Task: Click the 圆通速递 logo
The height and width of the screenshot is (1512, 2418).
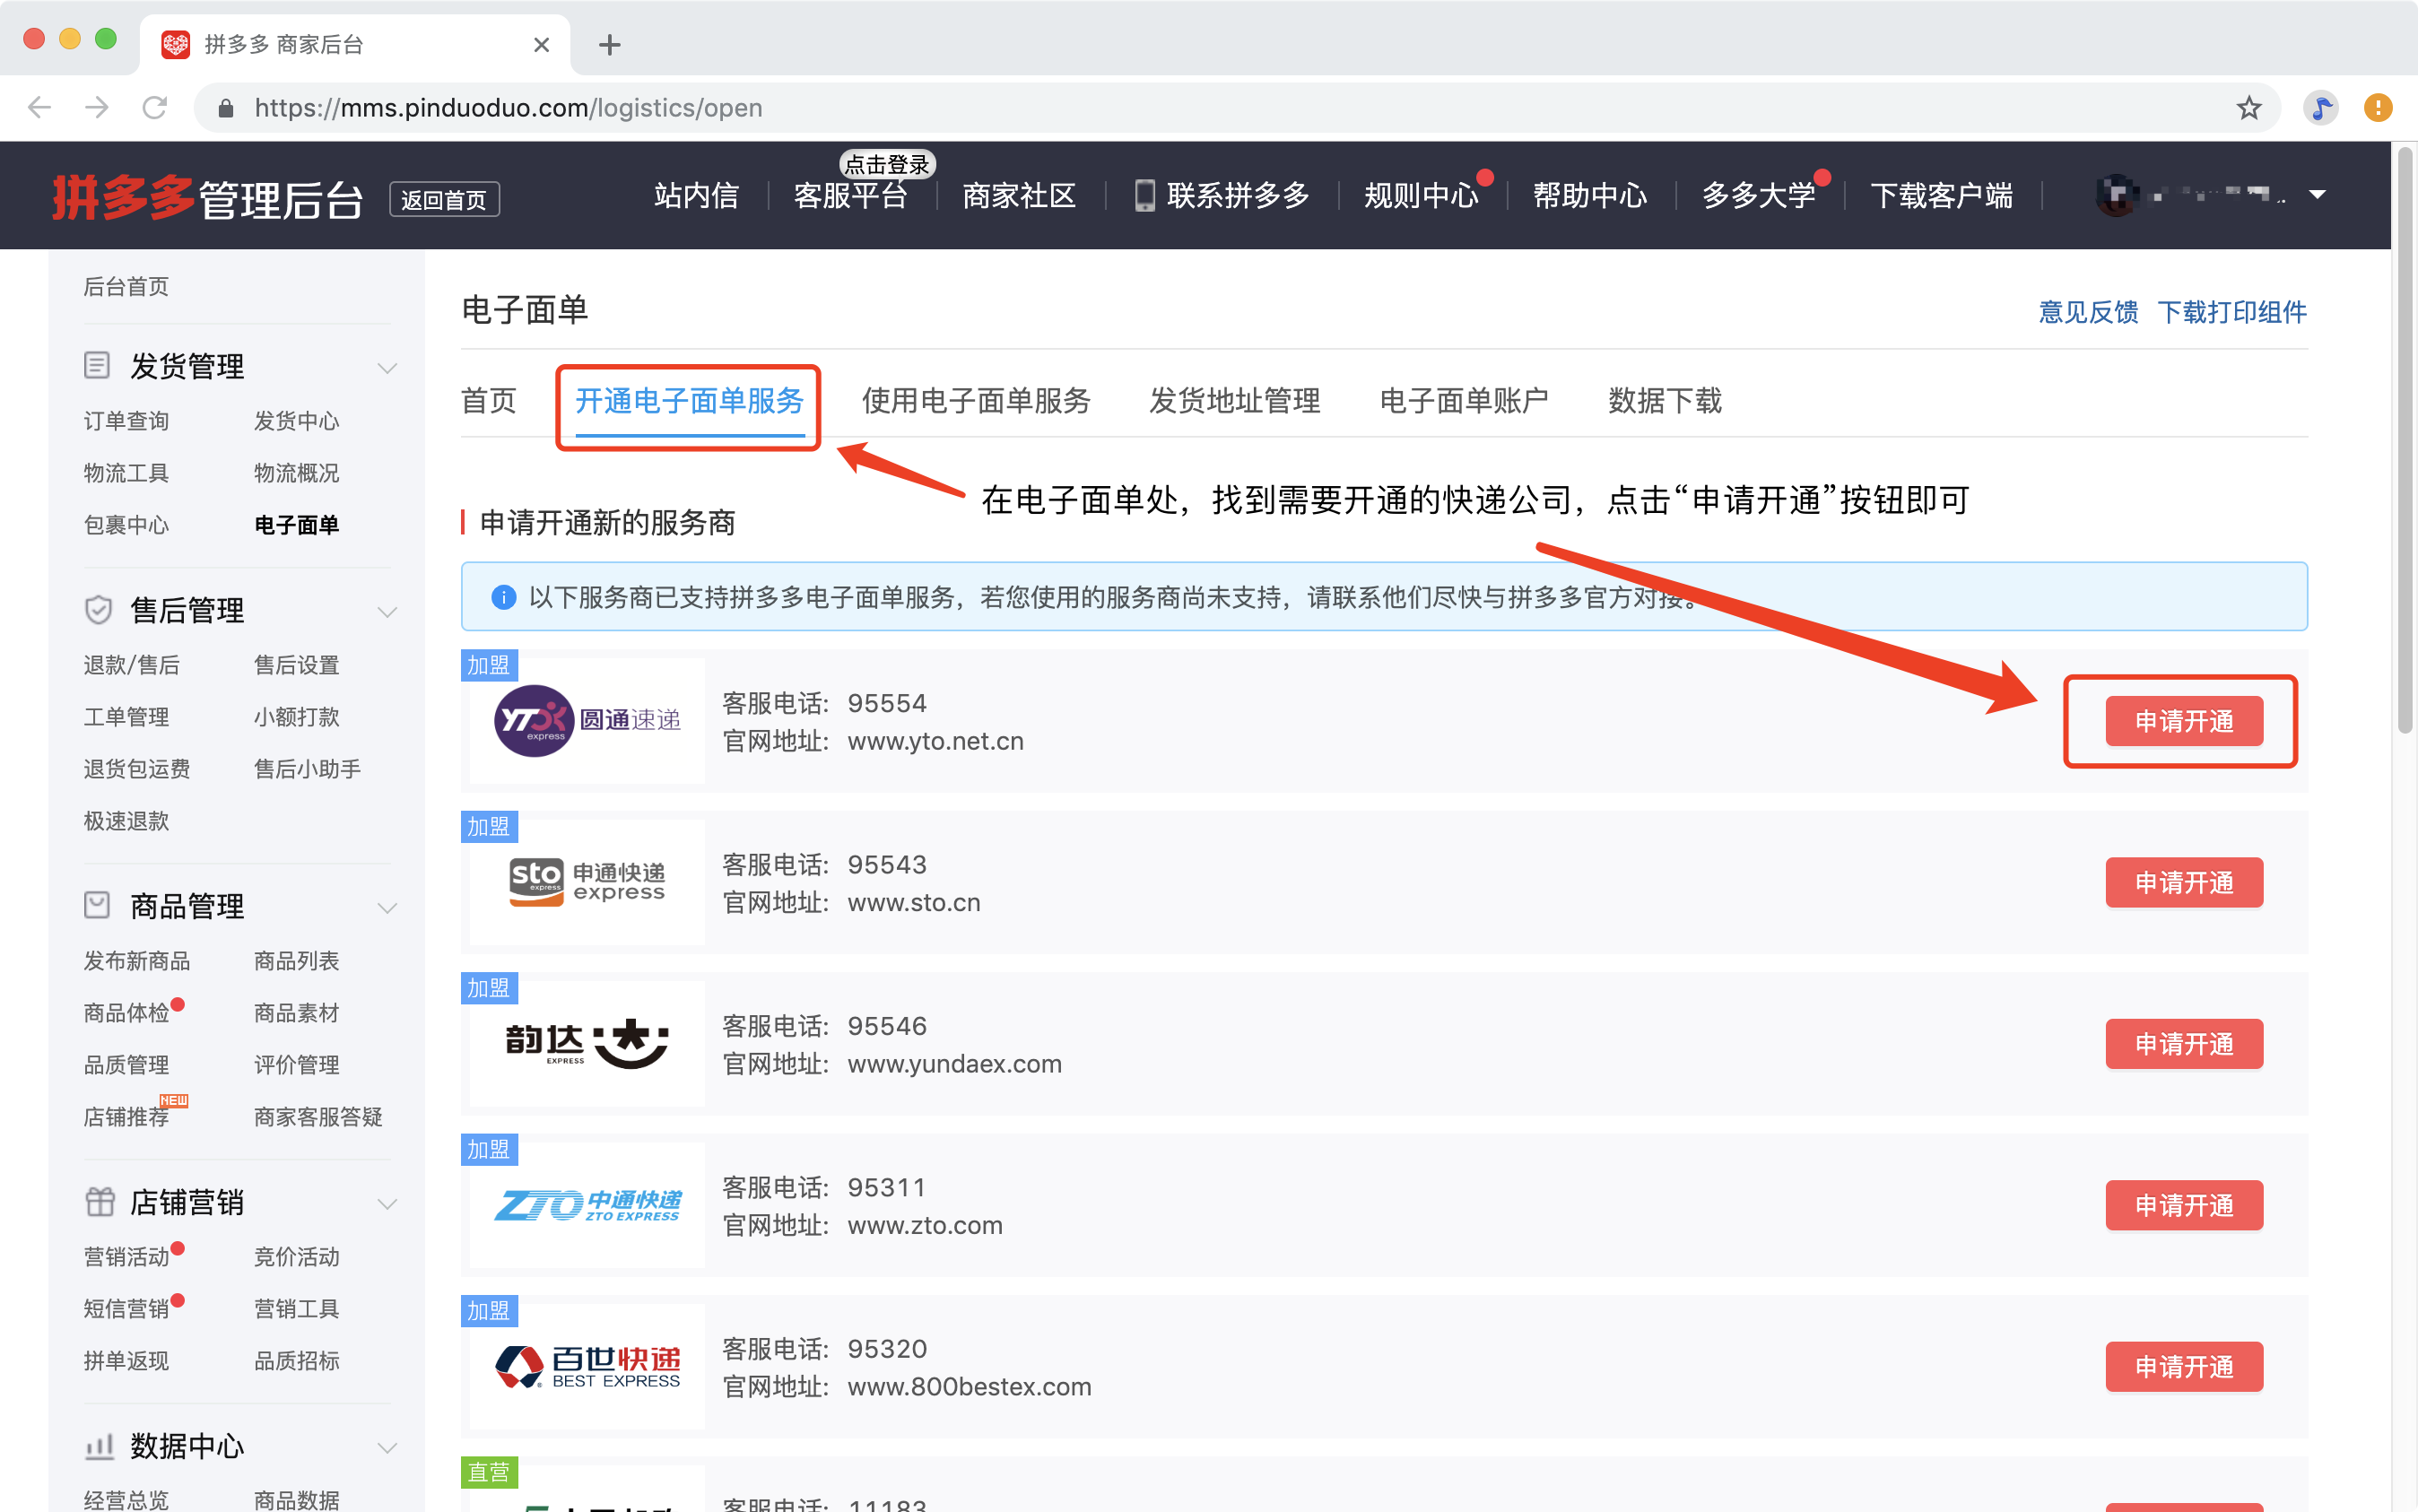Action: [x=587, y=720]
